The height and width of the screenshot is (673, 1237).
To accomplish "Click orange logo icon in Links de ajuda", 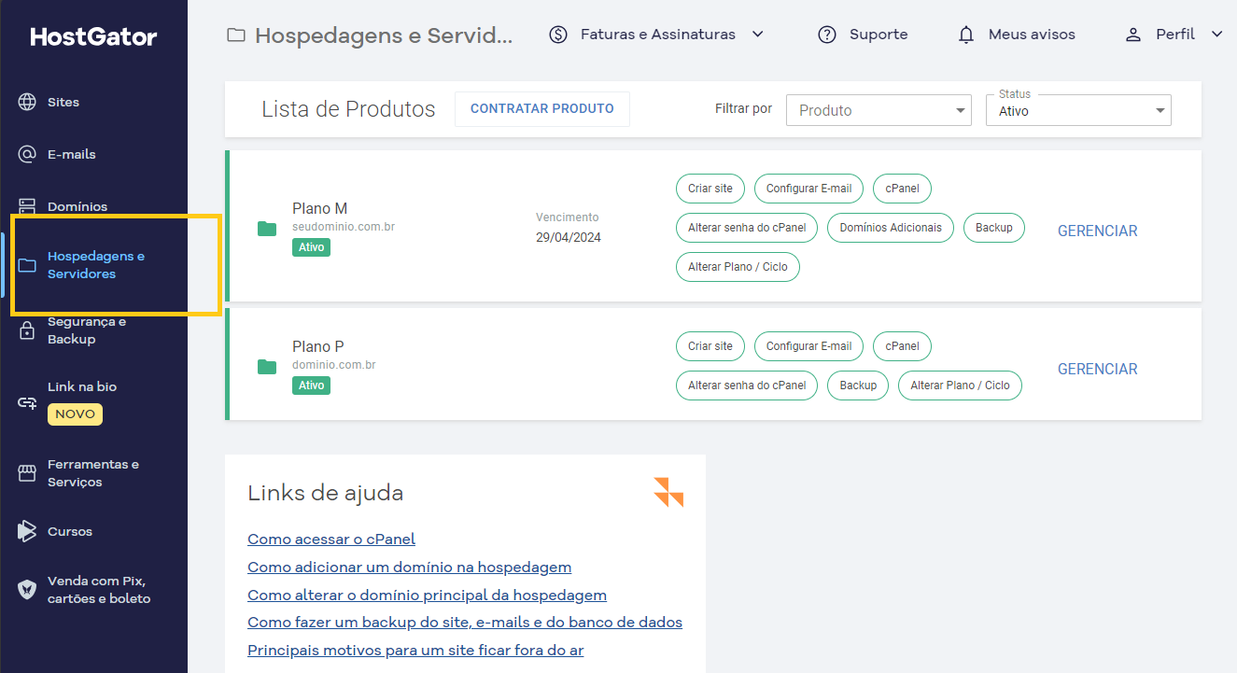I will click(x=668, y=492).
